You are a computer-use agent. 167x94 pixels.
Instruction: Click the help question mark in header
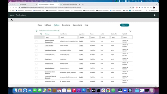155,15
